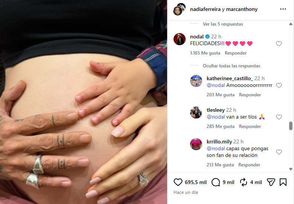Click the comments scrollbar thumb
Screen dimensions: 294x204
(291, 126)
